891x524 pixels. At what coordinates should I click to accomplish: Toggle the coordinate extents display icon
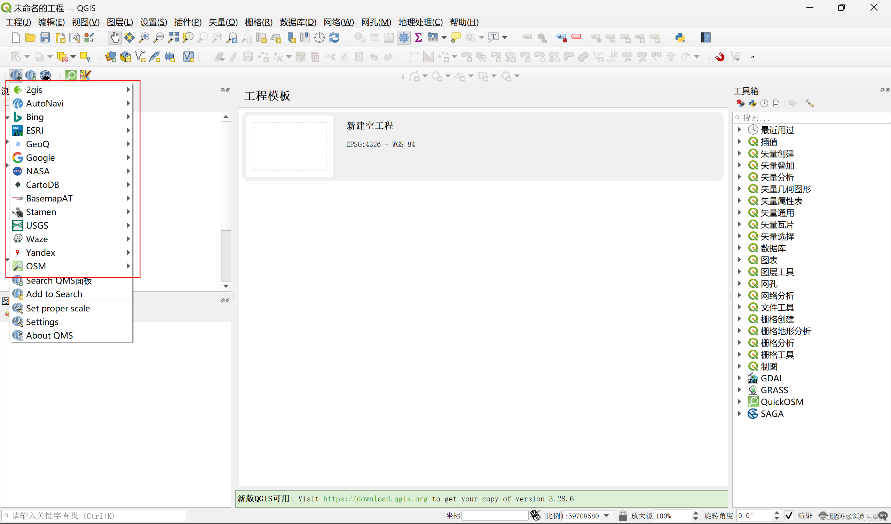(535, 516)
